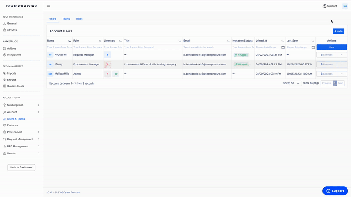Screen dimensions: 351x197
Task: Expand Request Management submenu chevron
Action: [39, 139]
